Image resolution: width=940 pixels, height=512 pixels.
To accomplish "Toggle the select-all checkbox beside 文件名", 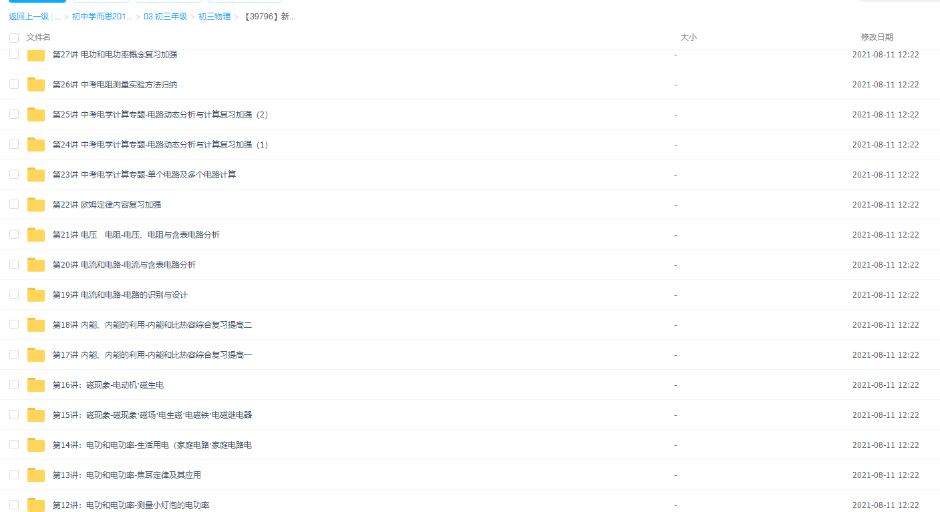I will pyautogui.click(x=14, y=38).
